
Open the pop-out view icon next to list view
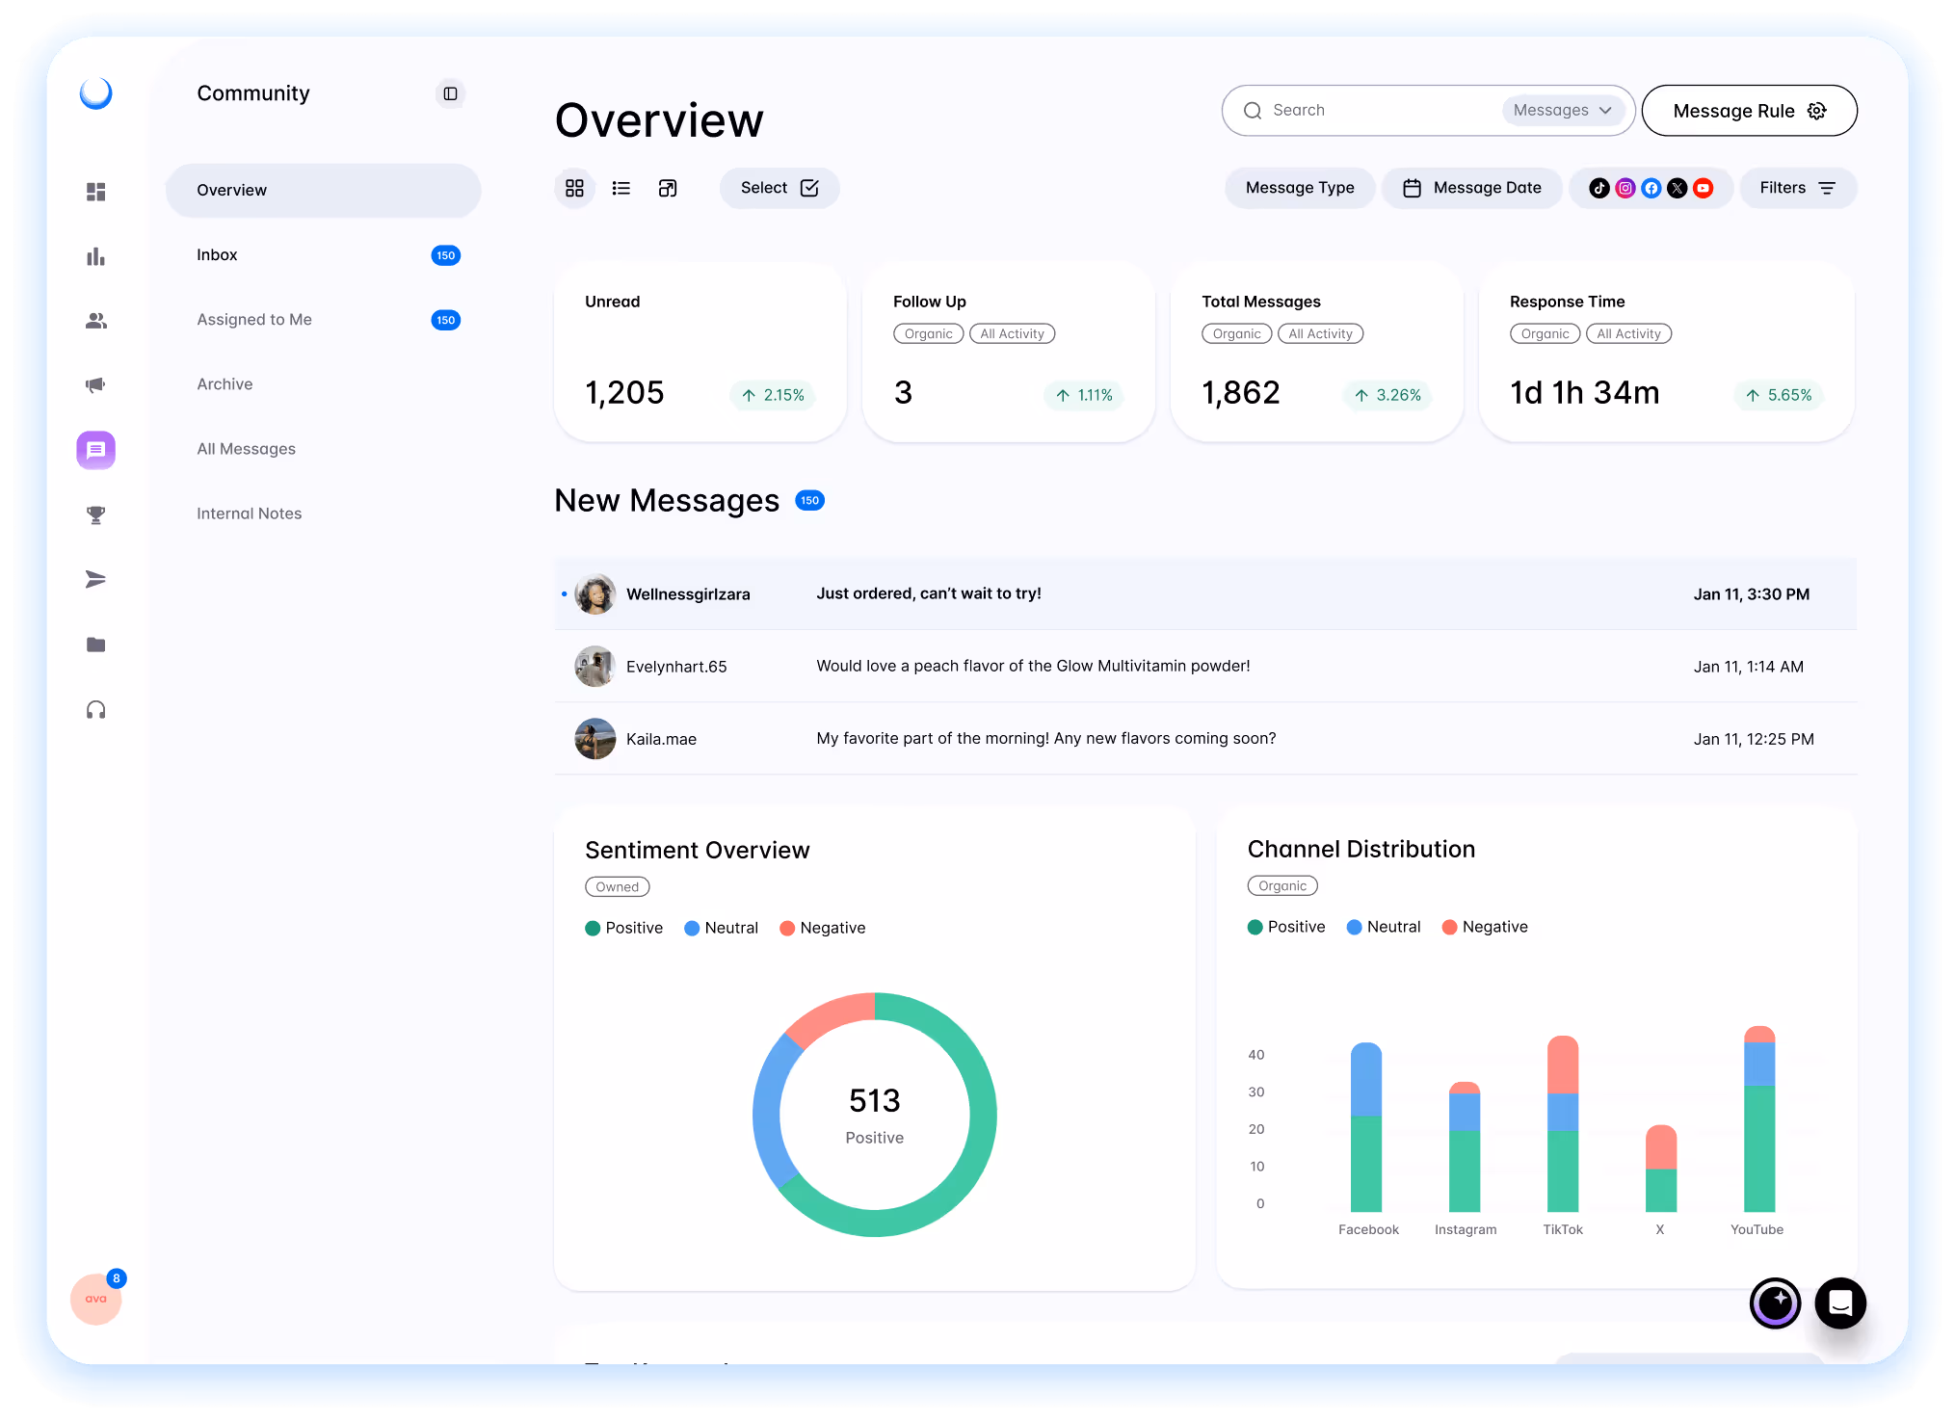click(x=668, y=188)
